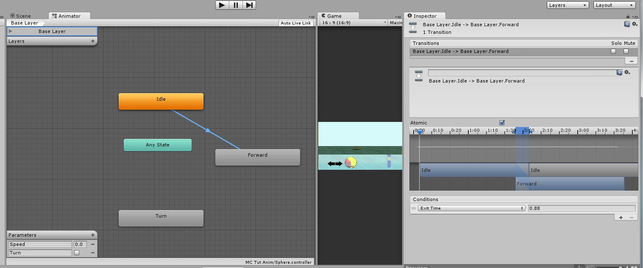Toggle the Auto Live Link button
This screenshot has width=643, height=268.
pos(296,23)
